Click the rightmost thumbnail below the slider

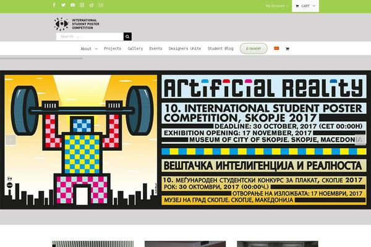[x=278, y=244]
